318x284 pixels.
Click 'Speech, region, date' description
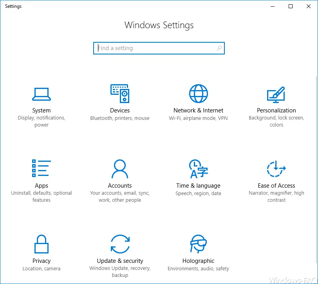tap(198, 194)
